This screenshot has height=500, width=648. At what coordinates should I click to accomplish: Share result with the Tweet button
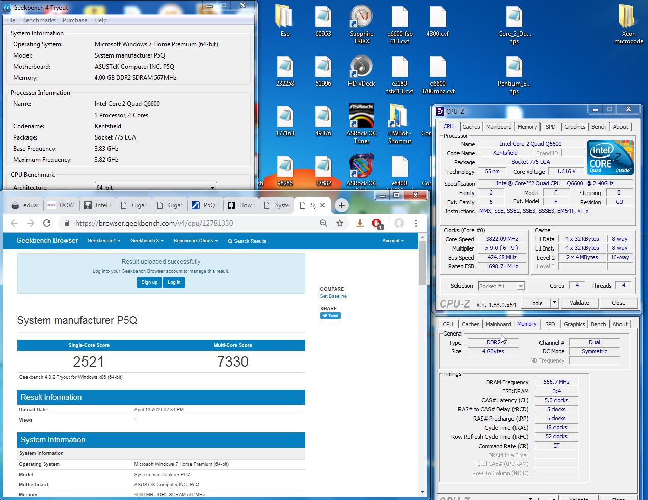[331, 316]
